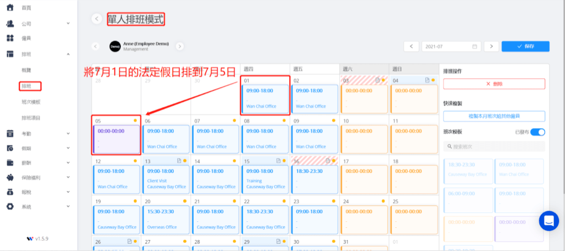Click the 假期 leave icon
Screen dimensions: 565x251
pos(10,148)
